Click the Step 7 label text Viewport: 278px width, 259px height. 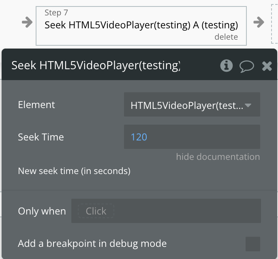pos(56,13)
